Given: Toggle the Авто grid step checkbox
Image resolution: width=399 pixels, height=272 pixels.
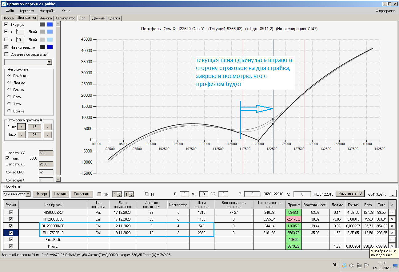Looking at the screenshot, I should [7, 158].
